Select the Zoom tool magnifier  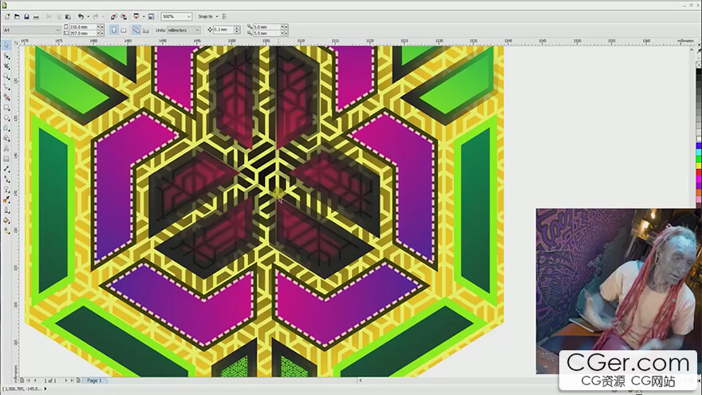click(x=6, y=77)
